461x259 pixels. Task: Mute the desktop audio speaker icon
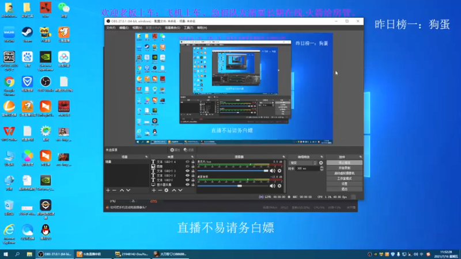273,185
